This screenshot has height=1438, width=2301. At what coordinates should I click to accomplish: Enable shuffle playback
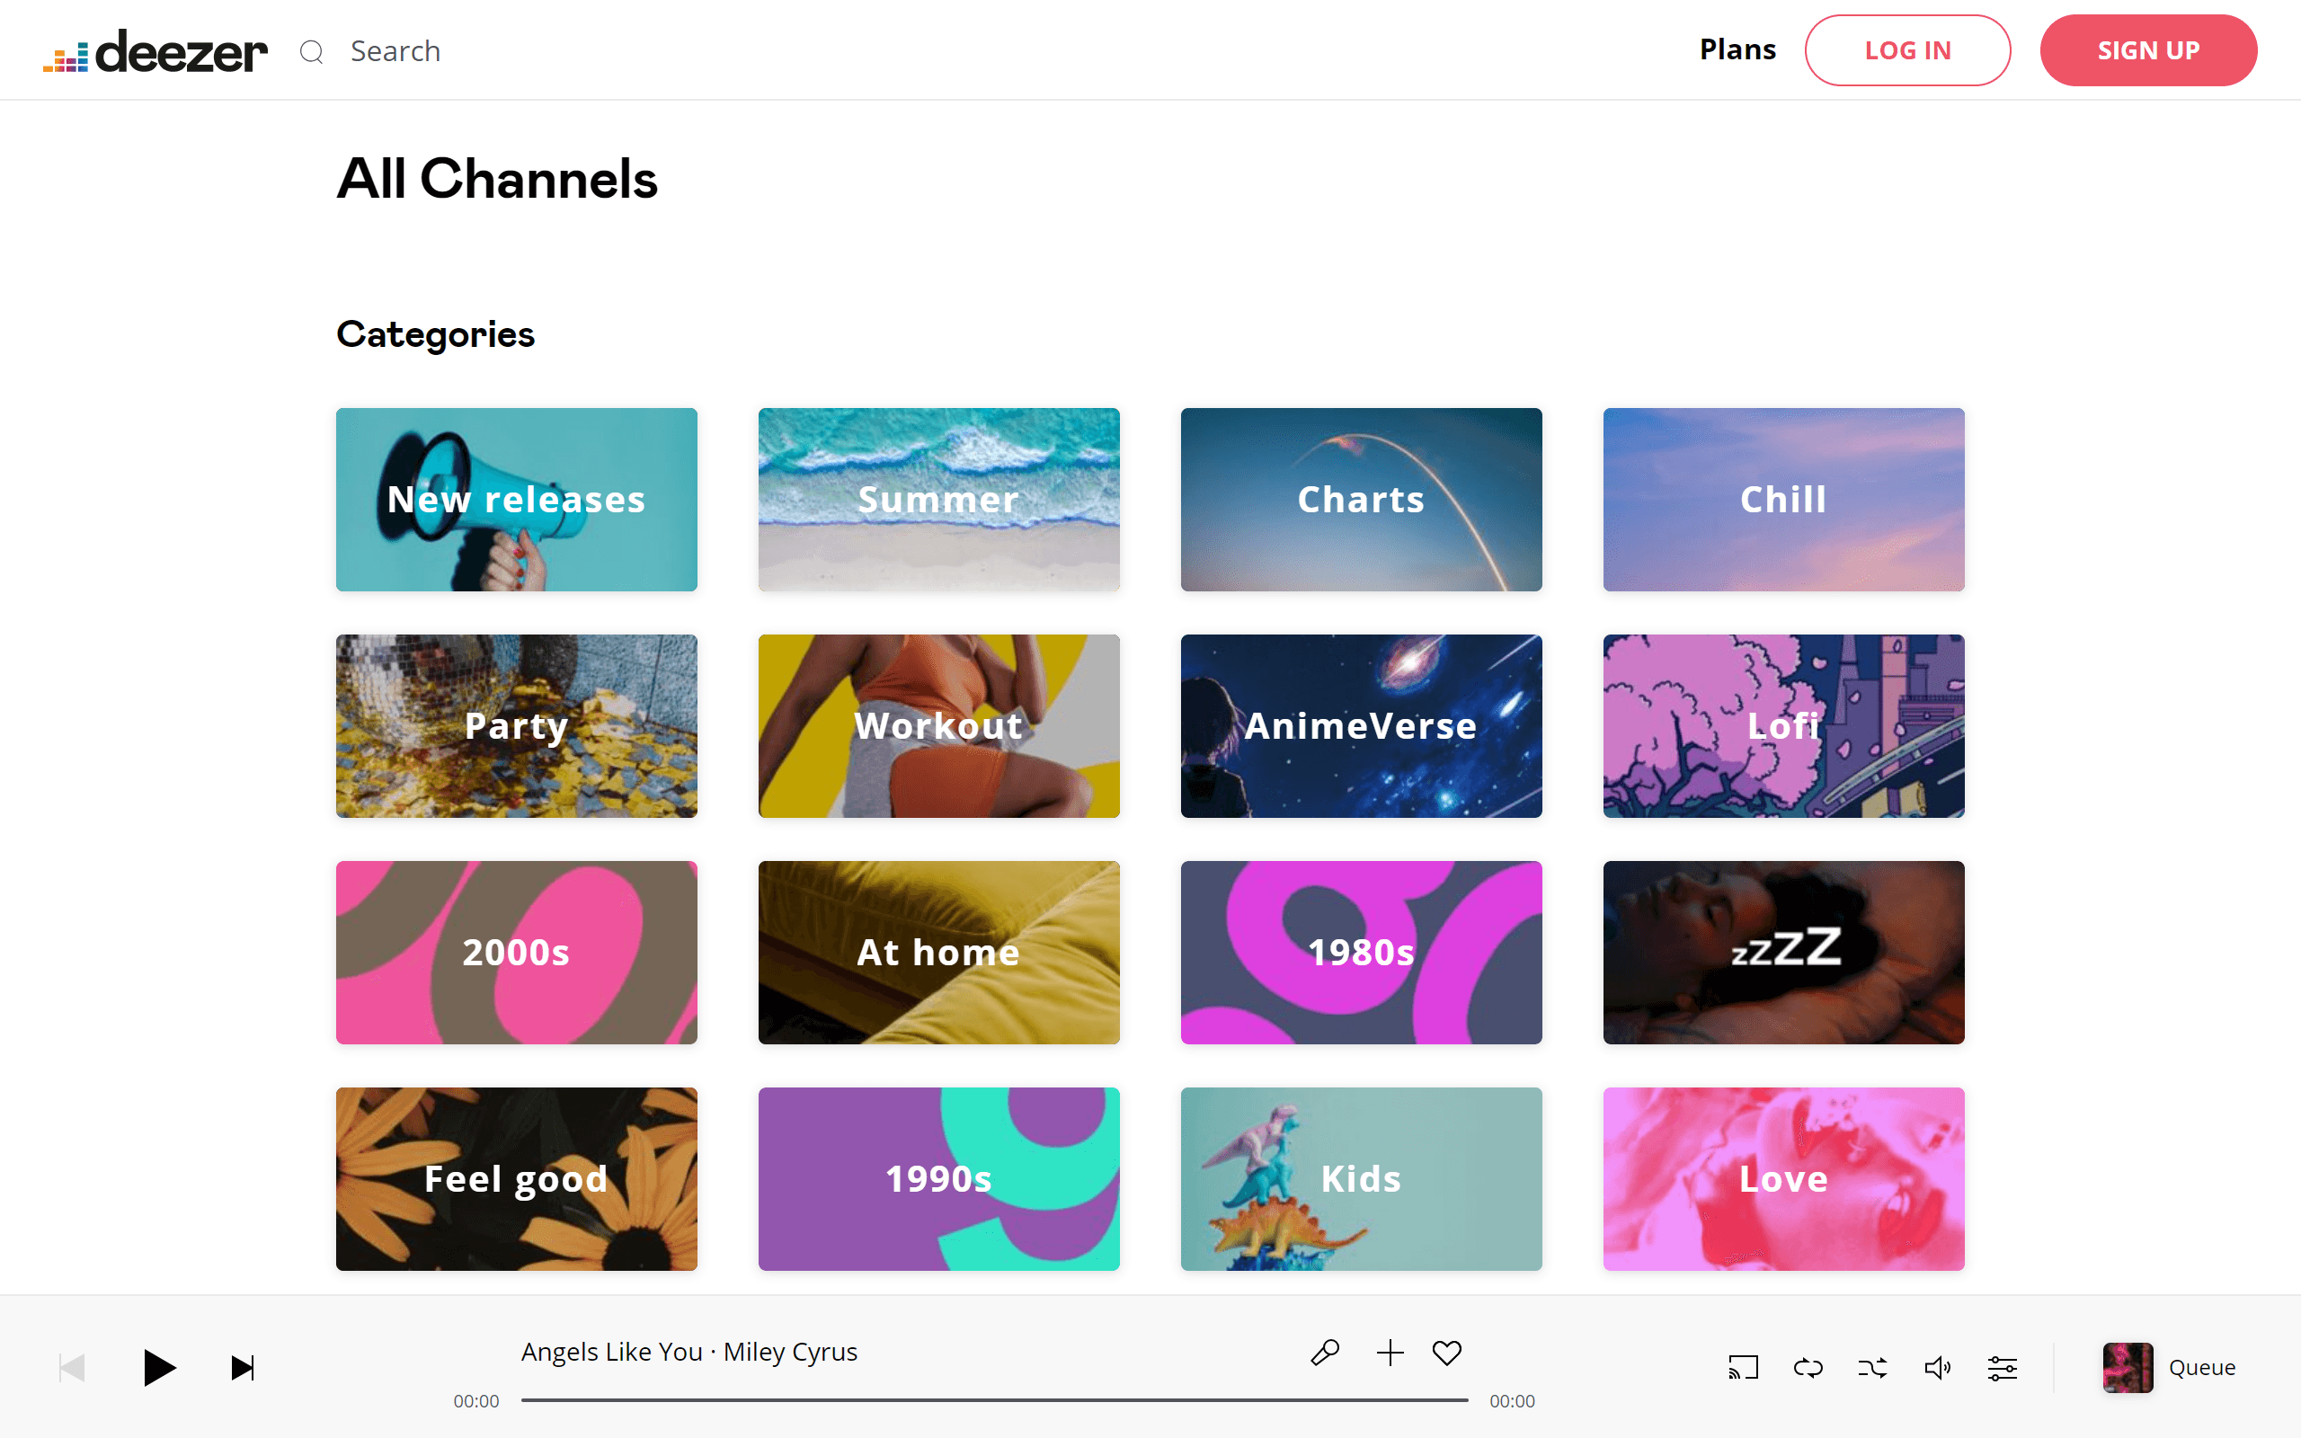pos(1873,1367)
